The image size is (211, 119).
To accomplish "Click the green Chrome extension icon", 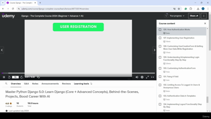I will [x=186, y=9].
